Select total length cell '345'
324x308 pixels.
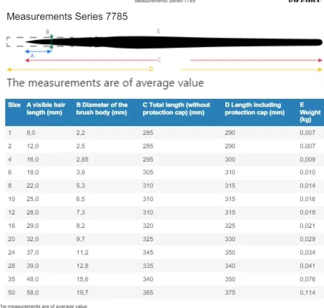[148, 253]
